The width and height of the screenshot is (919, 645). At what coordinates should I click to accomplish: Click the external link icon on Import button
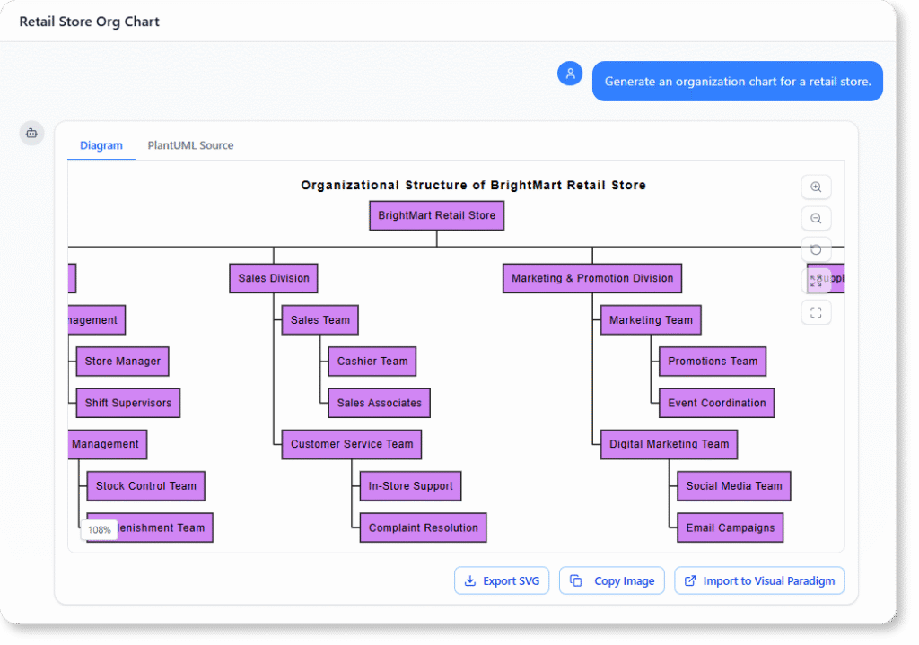point(691,580)
